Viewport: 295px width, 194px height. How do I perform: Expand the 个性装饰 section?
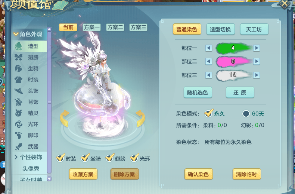pyautogui.click(x=16, y=157)
